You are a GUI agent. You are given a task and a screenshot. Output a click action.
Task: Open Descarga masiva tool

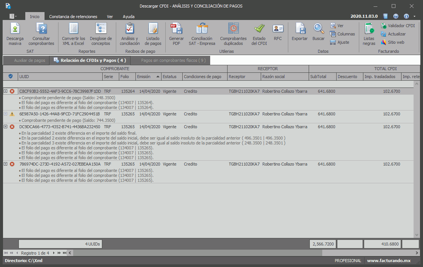[x=15, y=34]
